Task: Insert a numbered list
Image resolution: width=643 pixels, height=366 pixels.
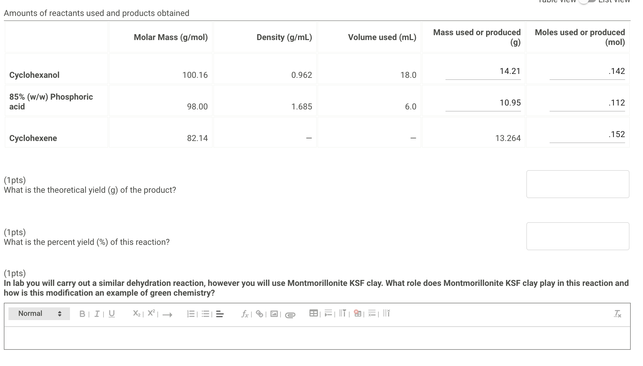Action: click(x=191, y=314)
